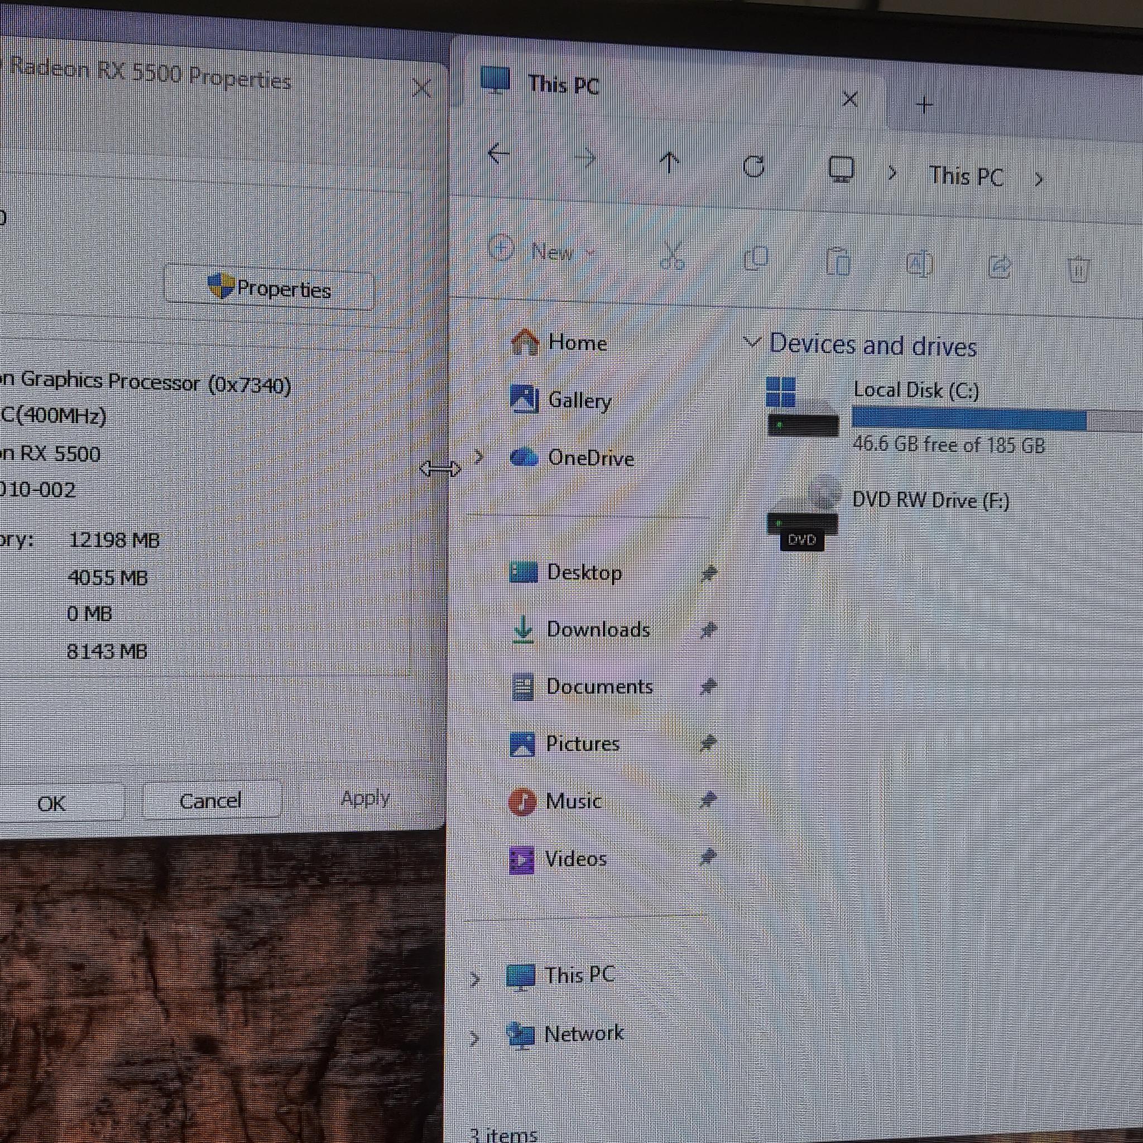Open the New dropdown menu
Viewport: 1143px width, 1143px height.
point(542,250)
